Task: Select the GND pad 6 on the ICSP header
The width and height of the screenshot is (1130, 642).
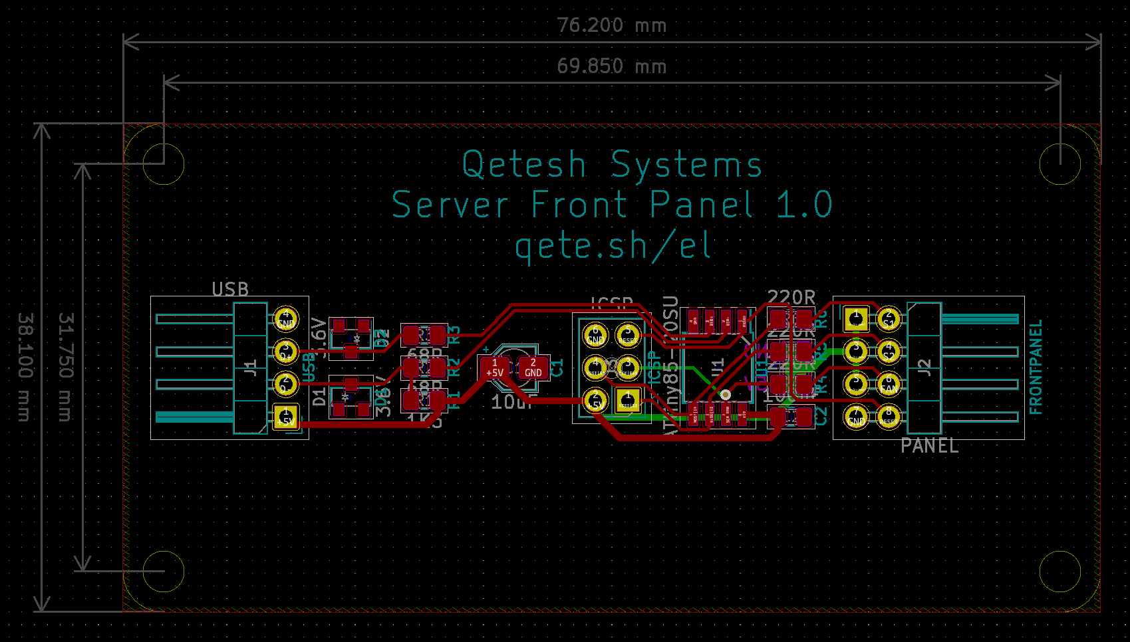Action: pos(596,335)
